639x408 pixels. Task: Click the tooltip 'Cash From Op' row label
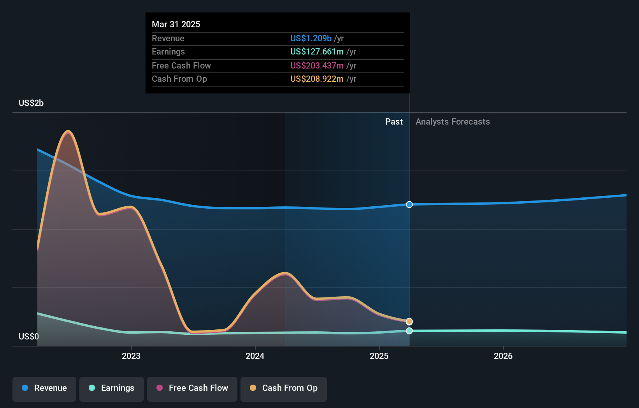tap(179, 79)
